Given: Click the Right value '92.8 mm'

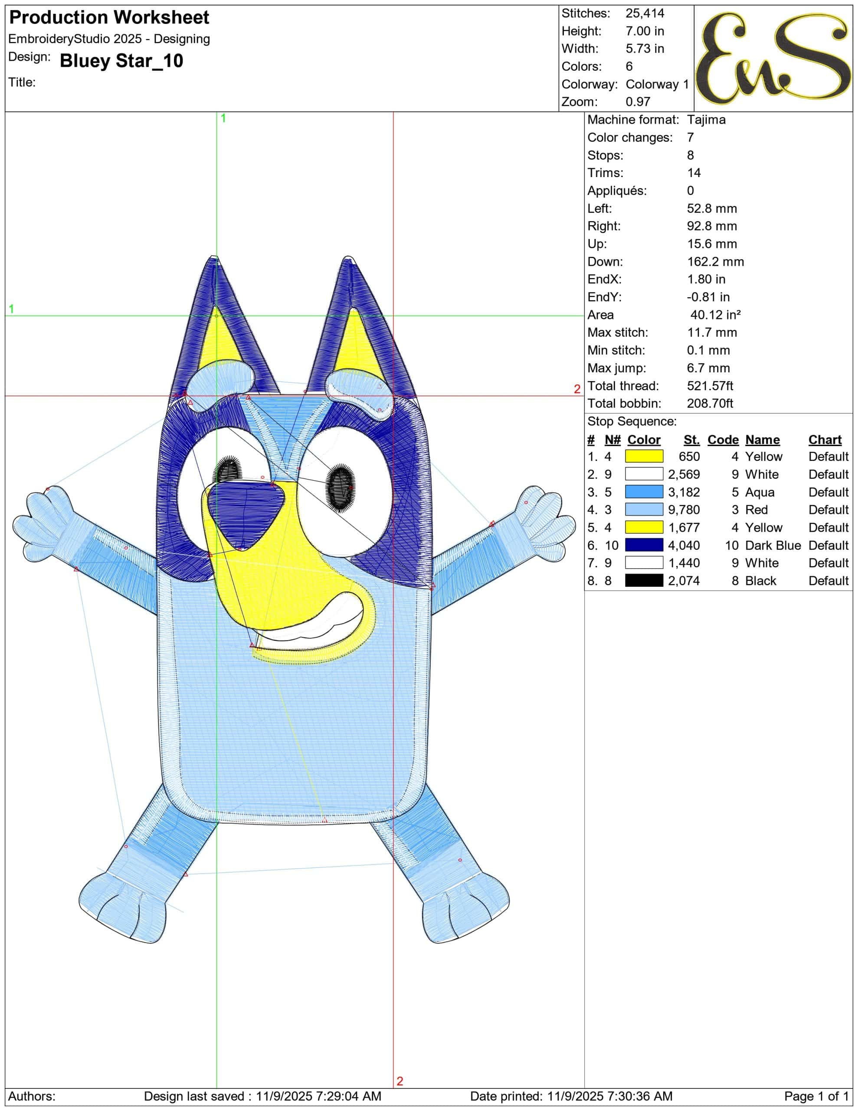Looking at the screenshot, I should (712, 227).
